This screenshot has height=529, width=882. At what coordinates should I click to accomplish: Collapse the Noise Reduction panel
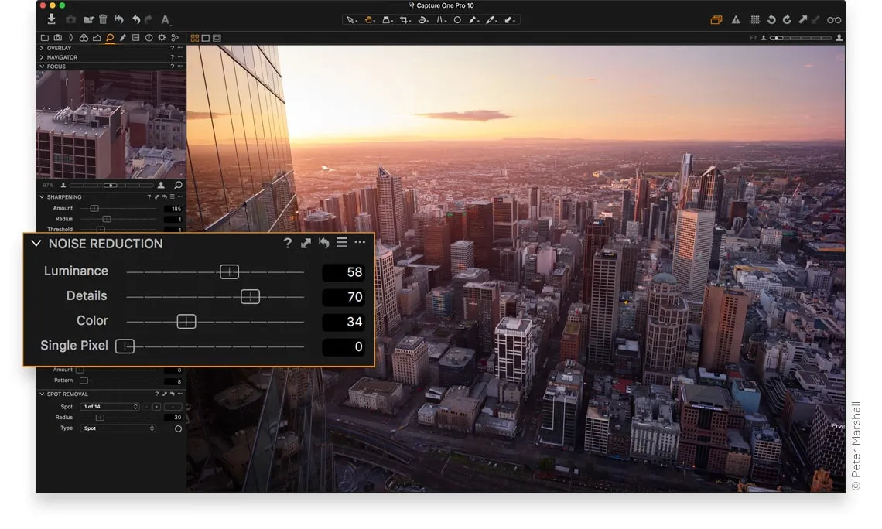pos(36,244)
